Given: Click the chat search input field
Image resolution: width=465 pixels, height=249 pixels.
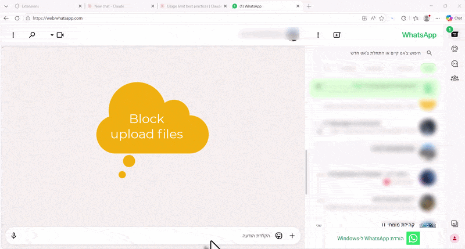Looking at the screenshot, I should 375,53.
